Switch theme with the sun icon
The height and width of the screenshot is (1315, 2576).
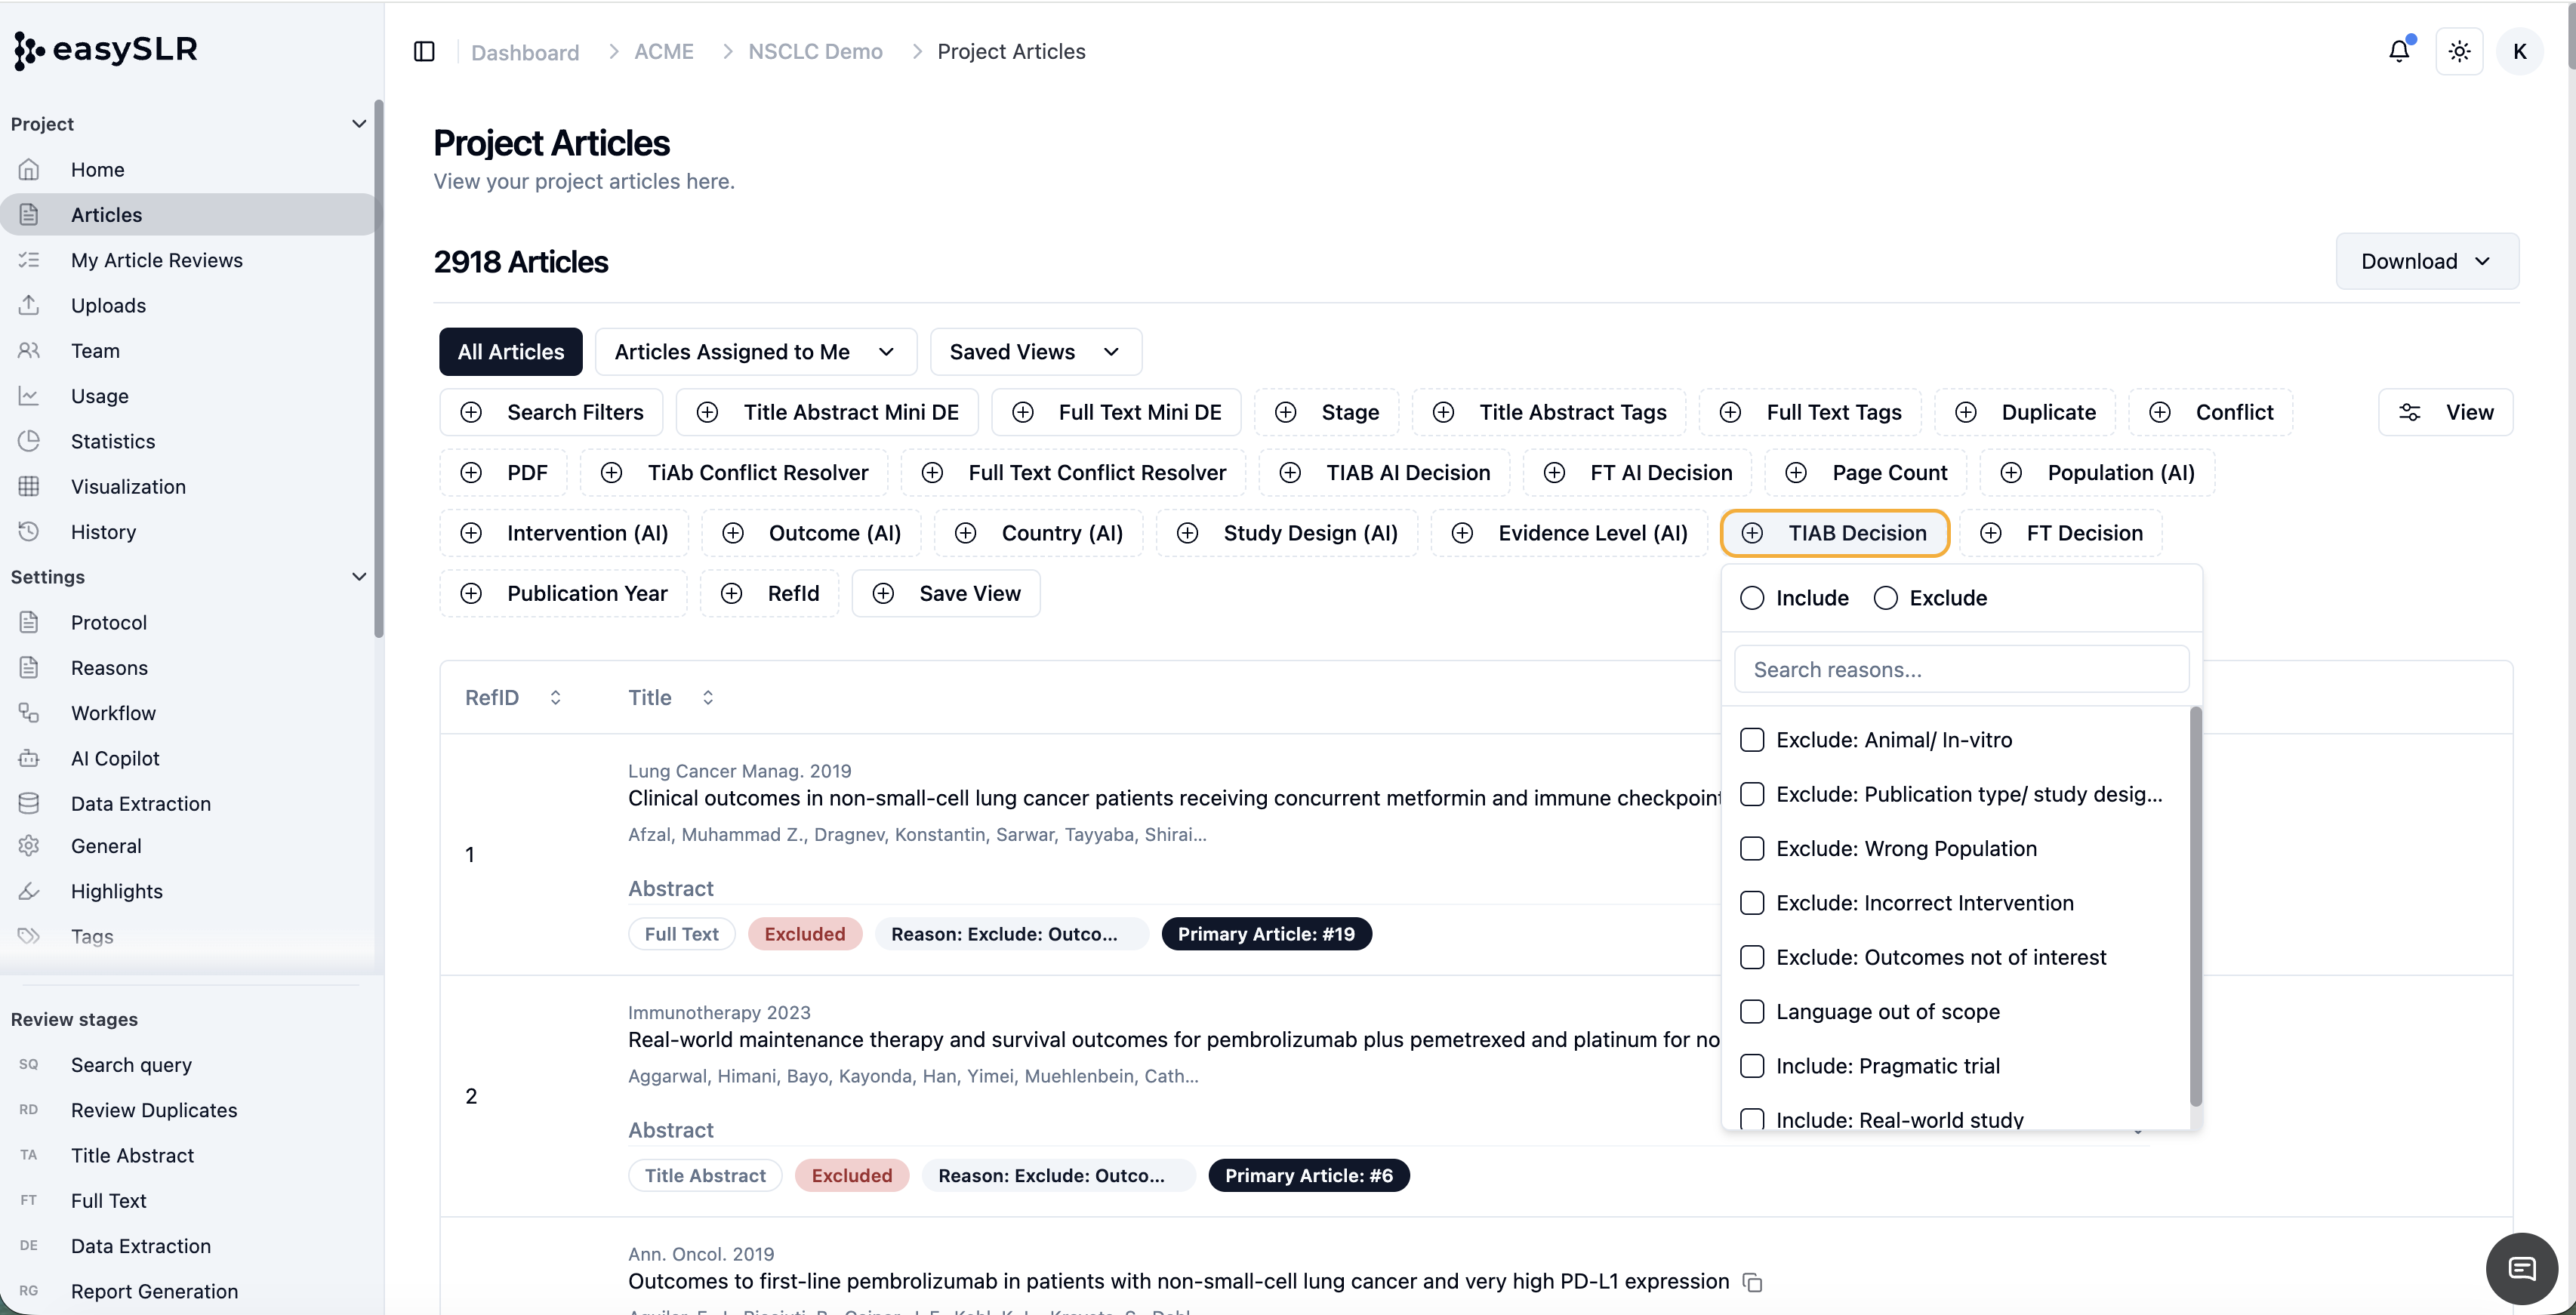pyautogui.click(x=2459, y=51)
